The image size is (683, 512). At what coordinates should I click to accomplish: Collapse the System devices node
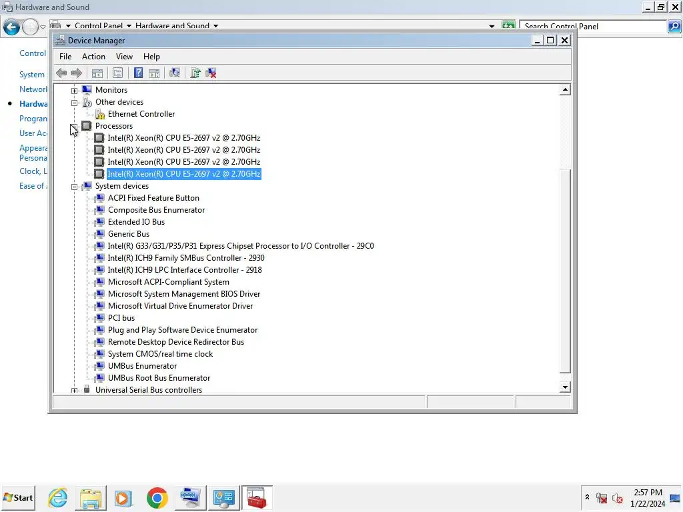coord(75,187)
